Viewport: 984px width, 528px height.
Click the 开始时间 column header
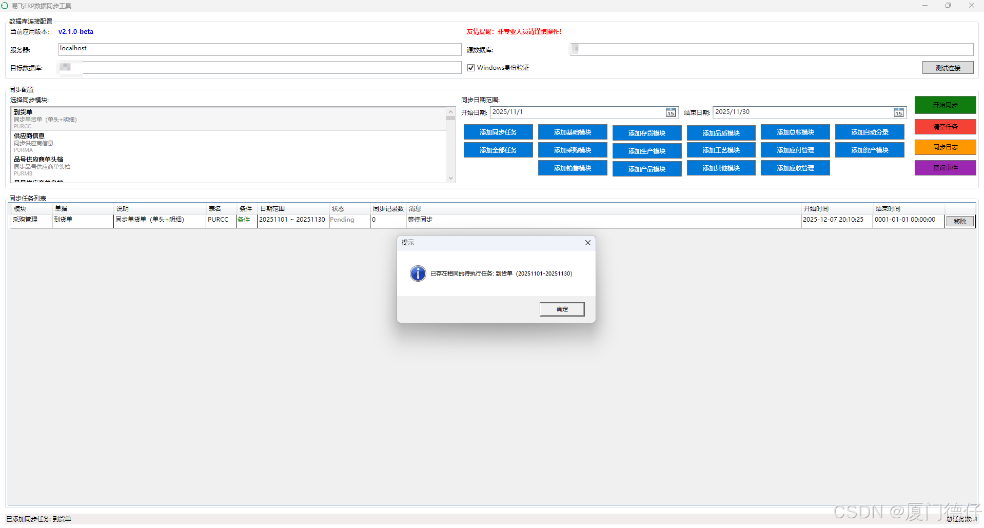[x=837, y=209]
